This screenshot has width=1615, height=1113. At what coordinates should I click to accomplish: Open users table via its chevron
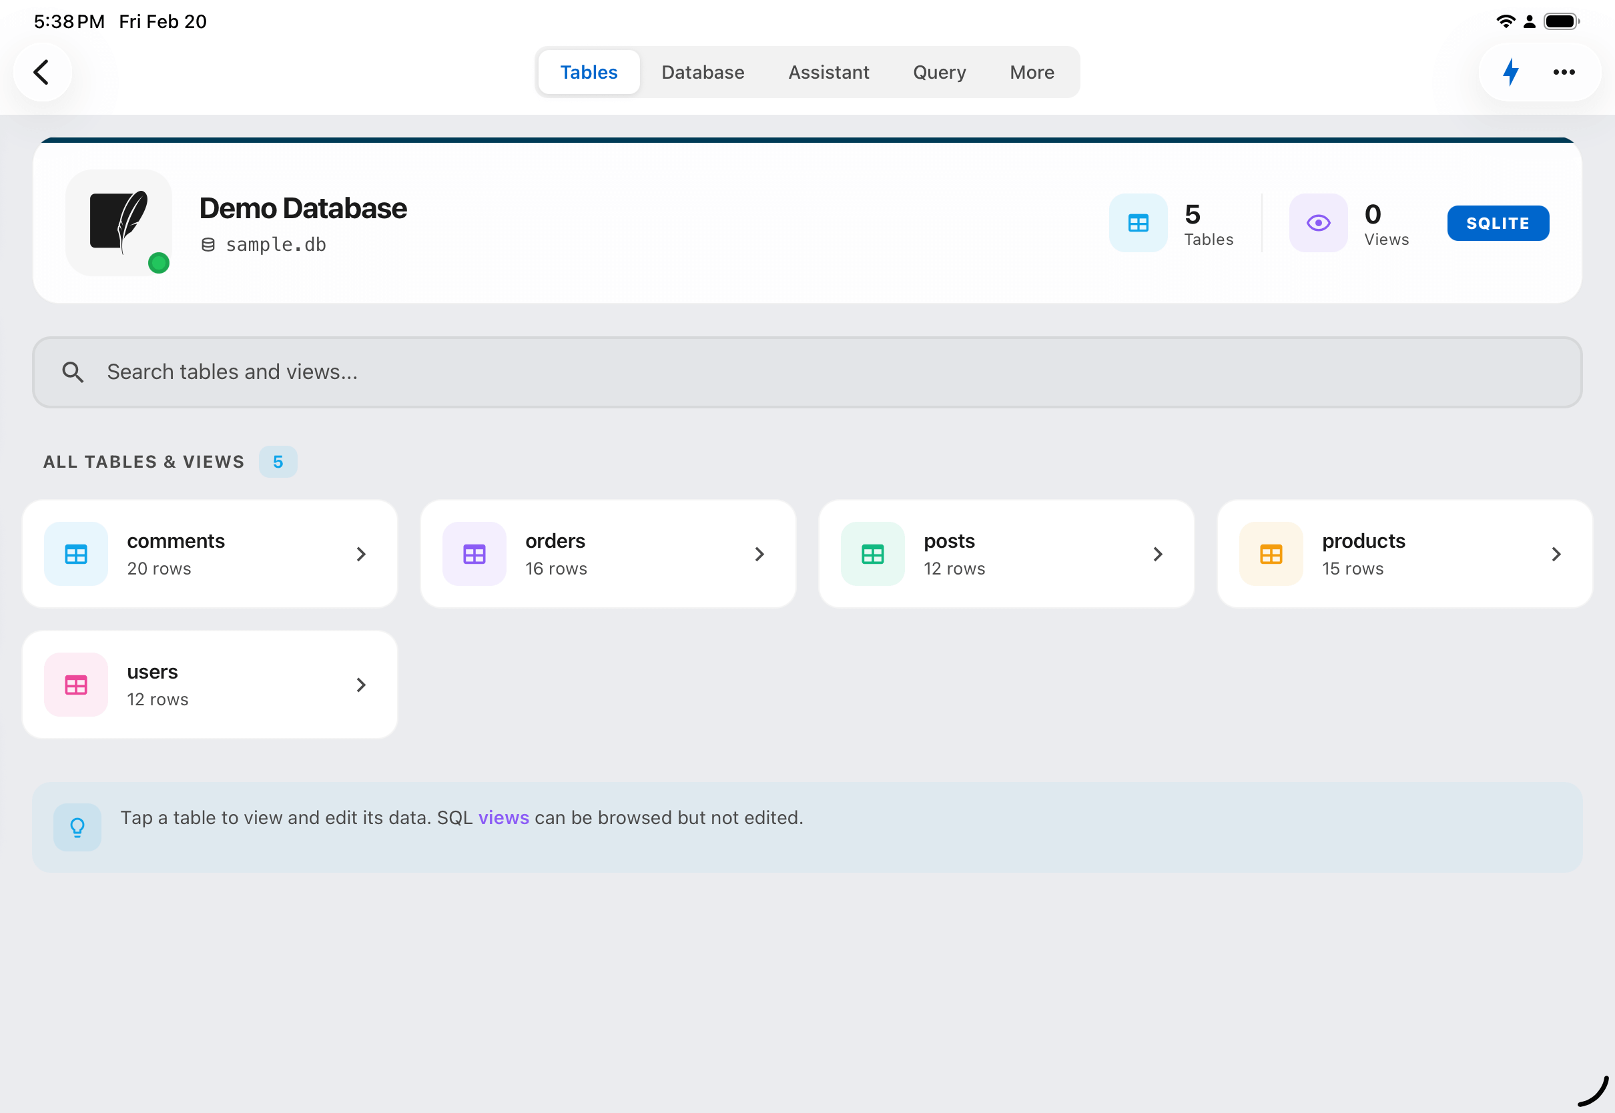pyautogui.click(x=360, y=685)
